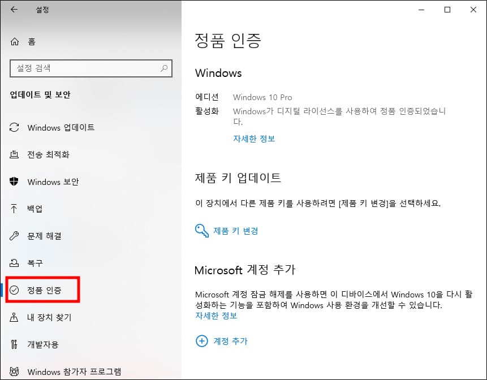Close the 설정 window

tap(473, 10)
